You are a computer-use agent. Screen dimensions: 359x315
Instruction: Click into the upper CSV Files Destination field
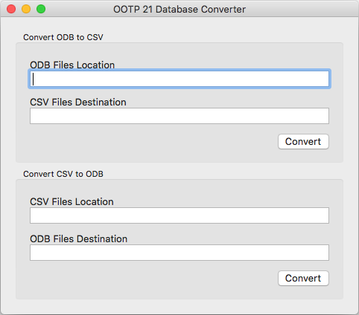pos(179,116)
